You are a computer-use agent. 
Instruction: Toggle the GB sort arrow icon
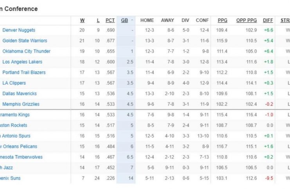click(x=132, y=20)
